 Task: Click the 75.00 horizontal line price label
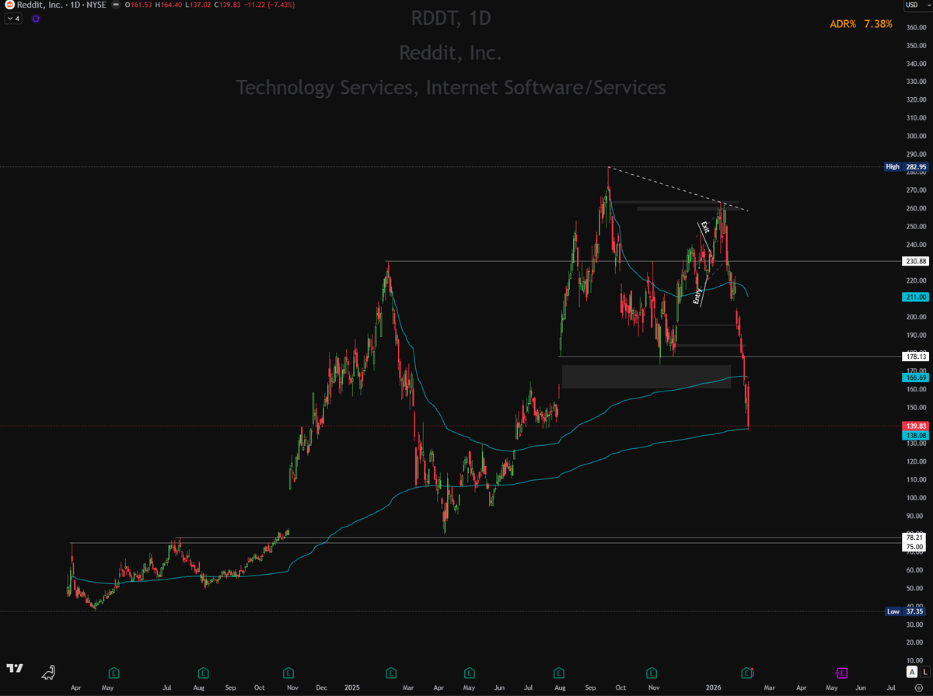point(916,547)
